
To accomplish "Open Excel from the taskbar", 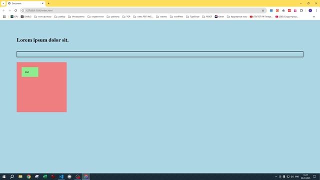I will [45, 176].
